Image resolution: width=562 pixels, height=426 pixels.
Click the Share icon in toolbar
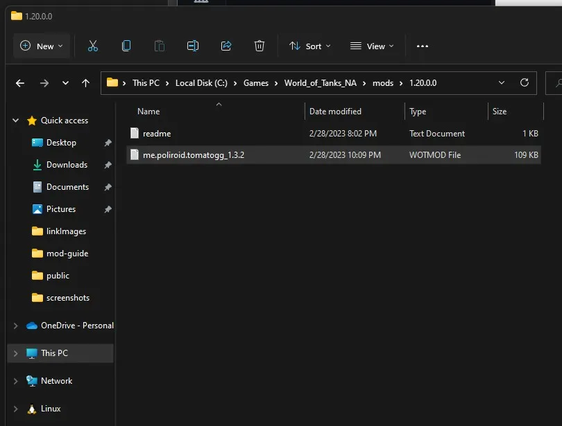[x=226, y=46]
